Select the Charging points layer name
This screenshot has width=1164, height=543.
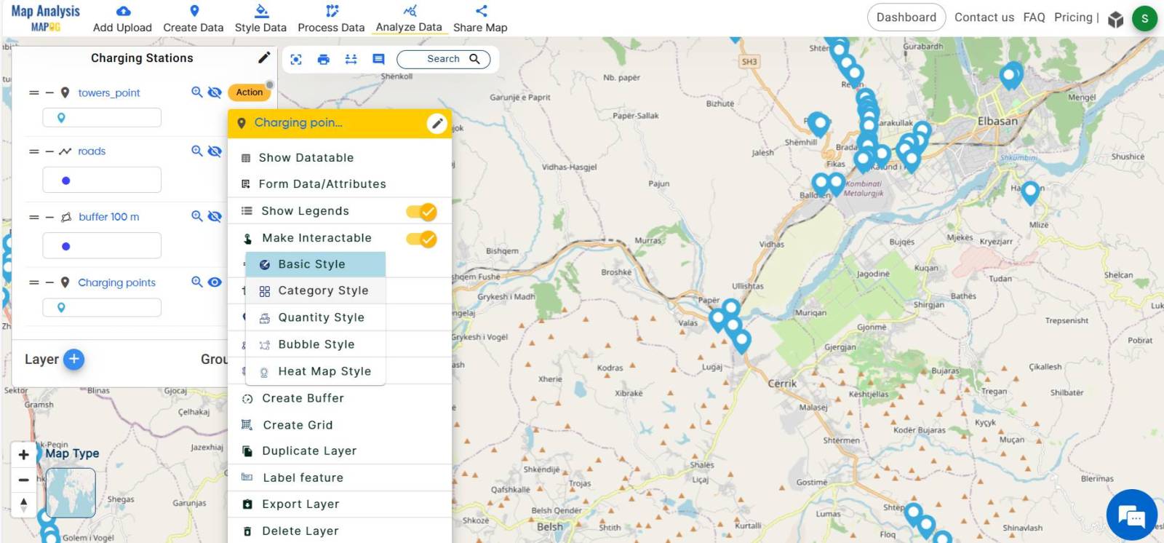click(117, 282)
